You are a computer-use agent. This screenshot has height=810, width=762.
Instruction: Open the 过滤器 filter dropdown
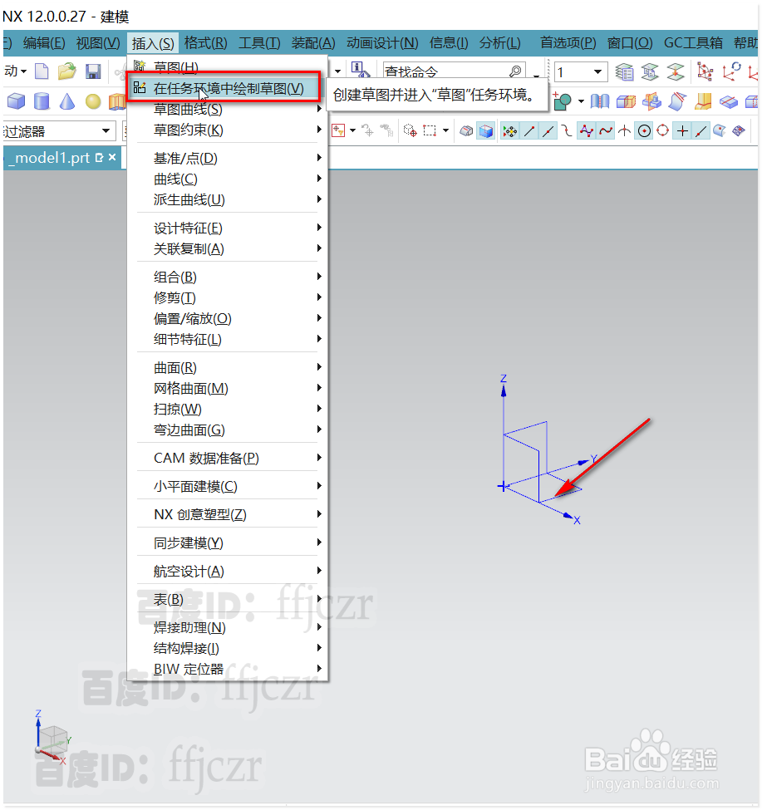point(106,130)
